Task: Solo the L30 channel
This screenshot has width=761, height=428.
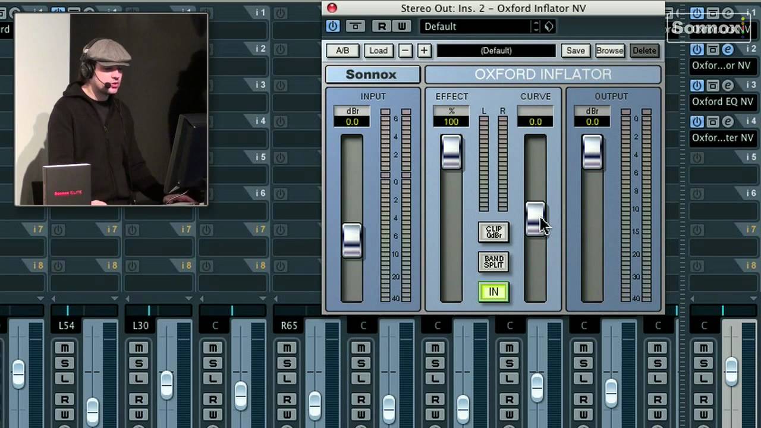Action: pyautogui.click(x=139, y=363)
